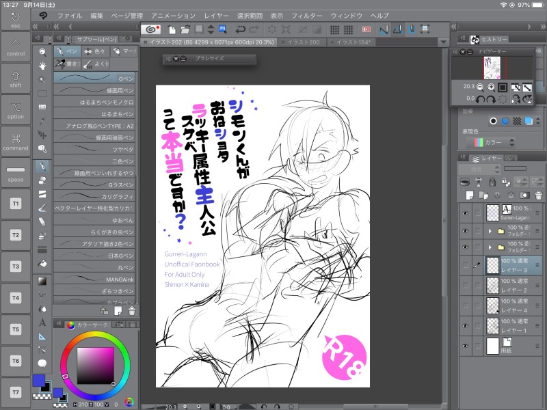
Task: Click esc key on edge keyboard
Action: (16, 20)
